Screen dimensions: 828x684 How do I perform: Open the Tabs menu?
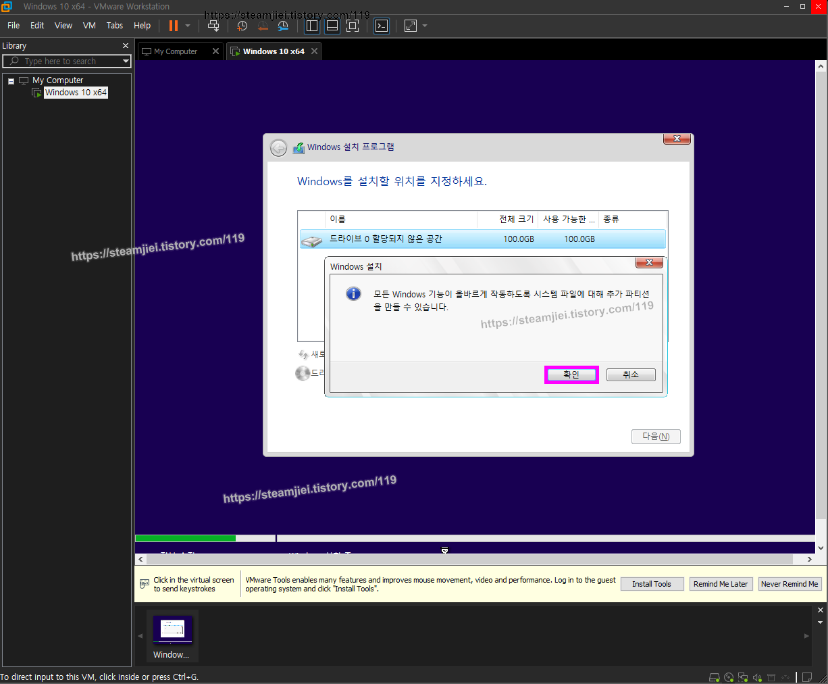coord(115,26)
